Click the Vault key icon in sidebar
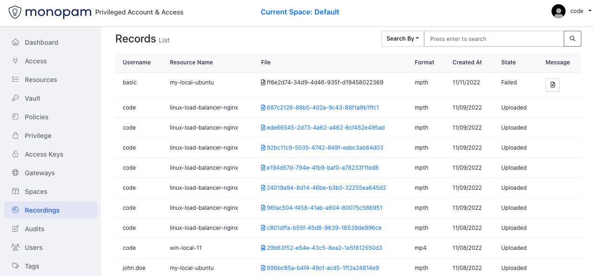Screen dimensions: 594x276 [x=15, y=98]
